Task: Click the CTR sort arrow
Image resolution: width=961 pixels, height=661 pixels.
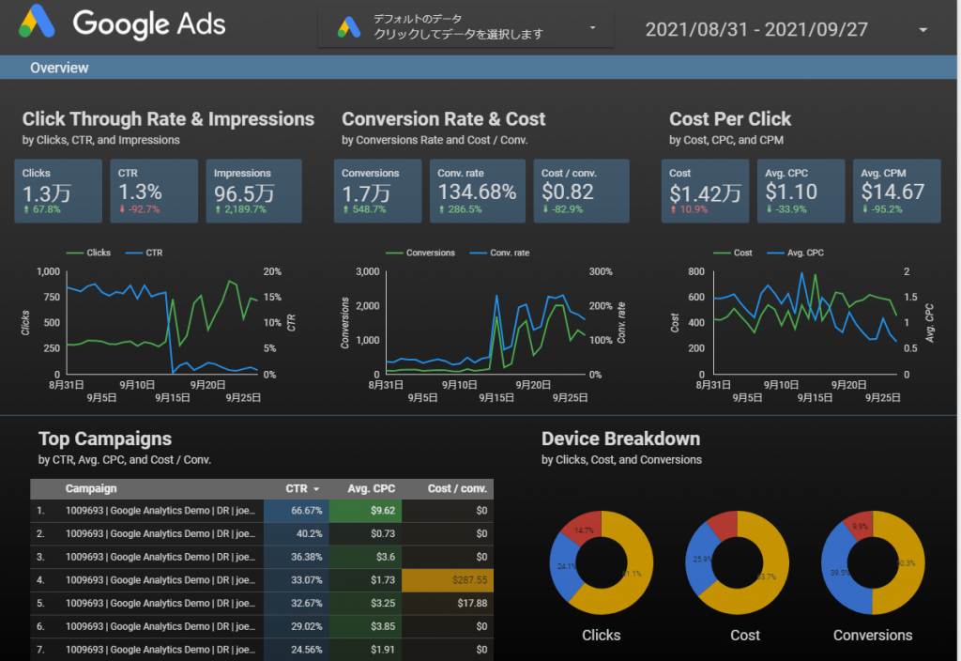Action: [316, 489]
